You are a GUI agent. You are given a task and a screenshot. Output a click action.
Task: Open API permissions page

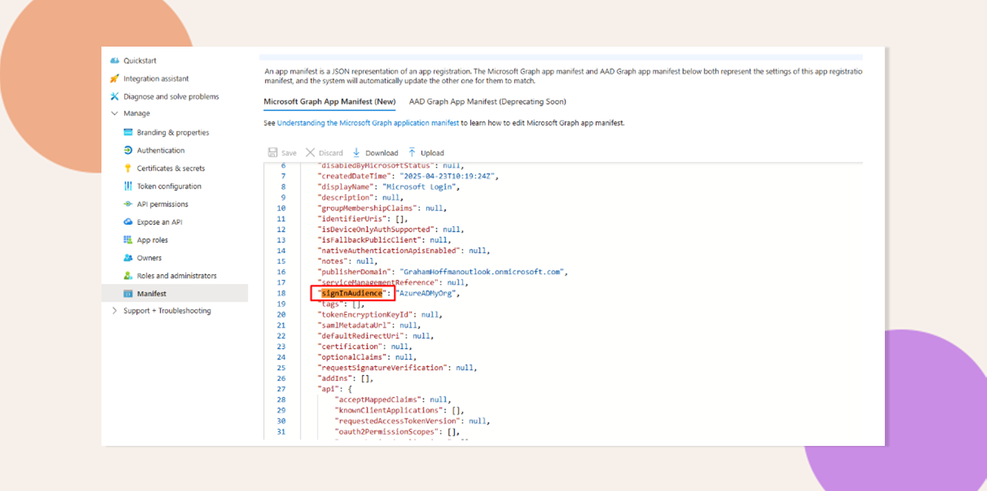coord(162,204)
